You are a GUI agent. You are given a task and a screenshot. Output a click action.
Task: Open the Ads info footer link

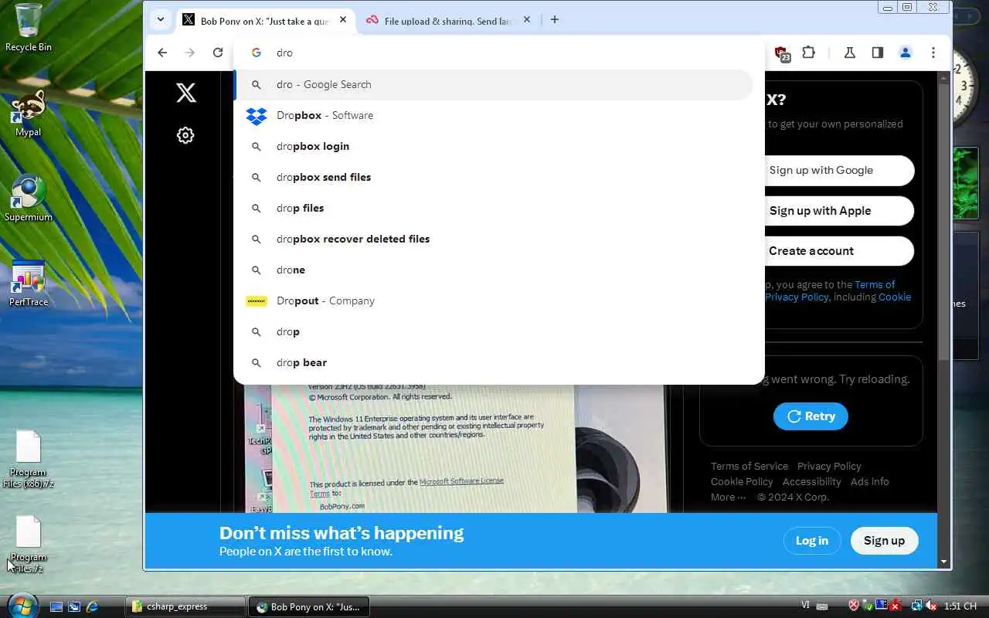tap(869, 481)
